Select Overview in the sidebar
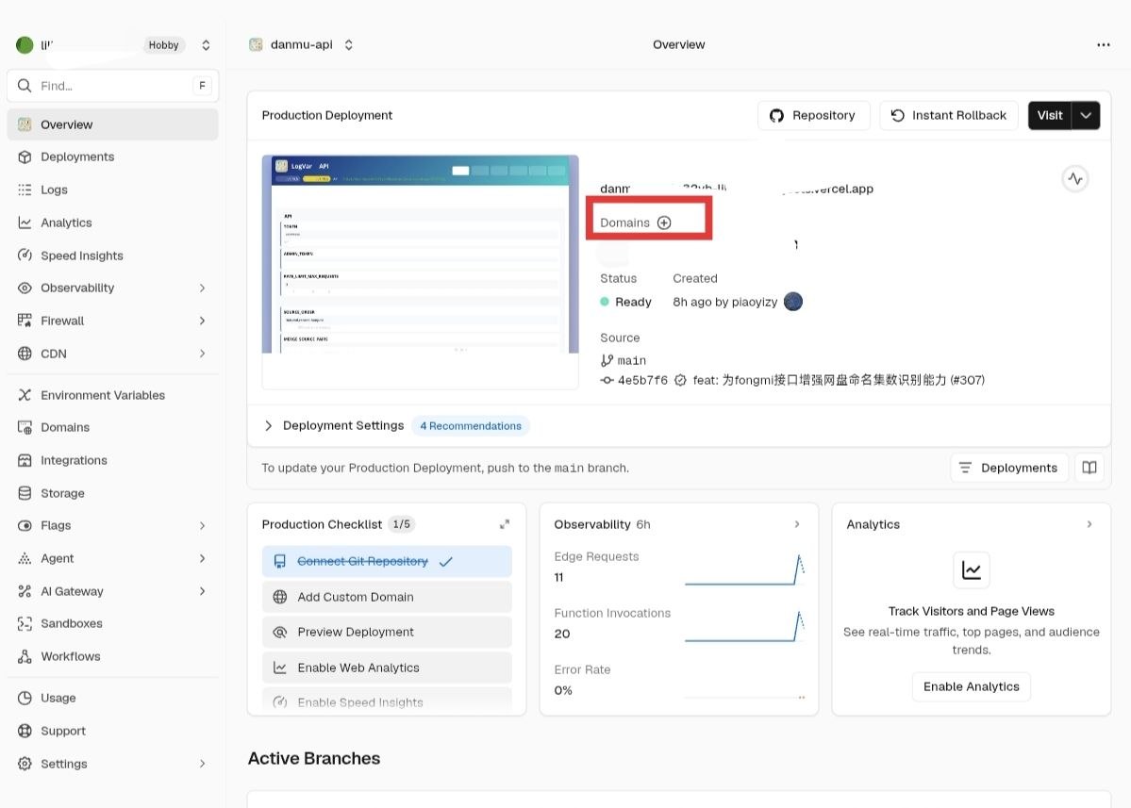 coord(112,124)
